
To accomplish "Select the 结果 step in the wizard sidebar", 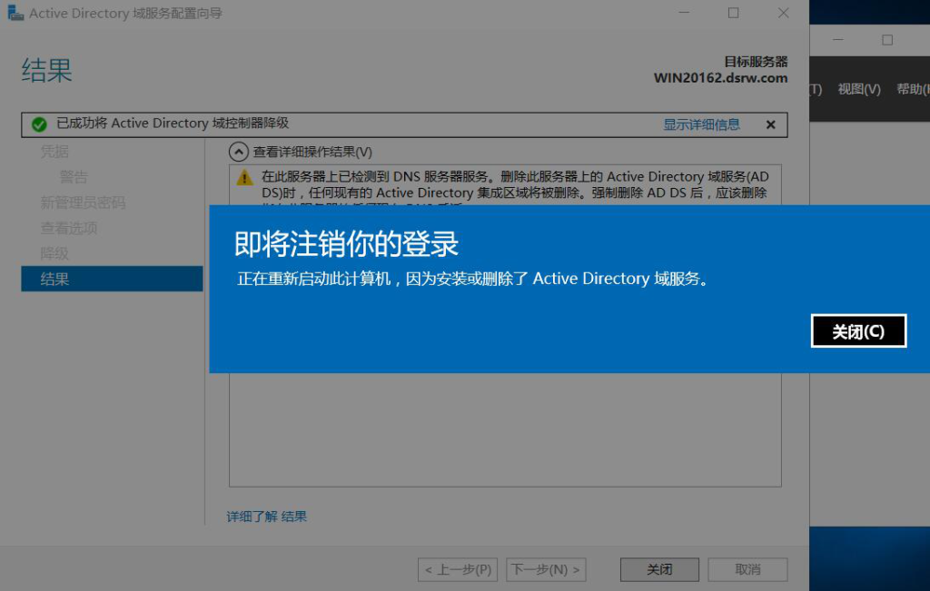I will (x=112, y=279).
